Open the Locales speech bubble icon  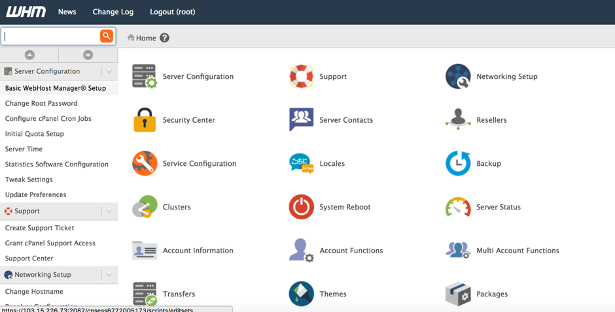(301, 163)
